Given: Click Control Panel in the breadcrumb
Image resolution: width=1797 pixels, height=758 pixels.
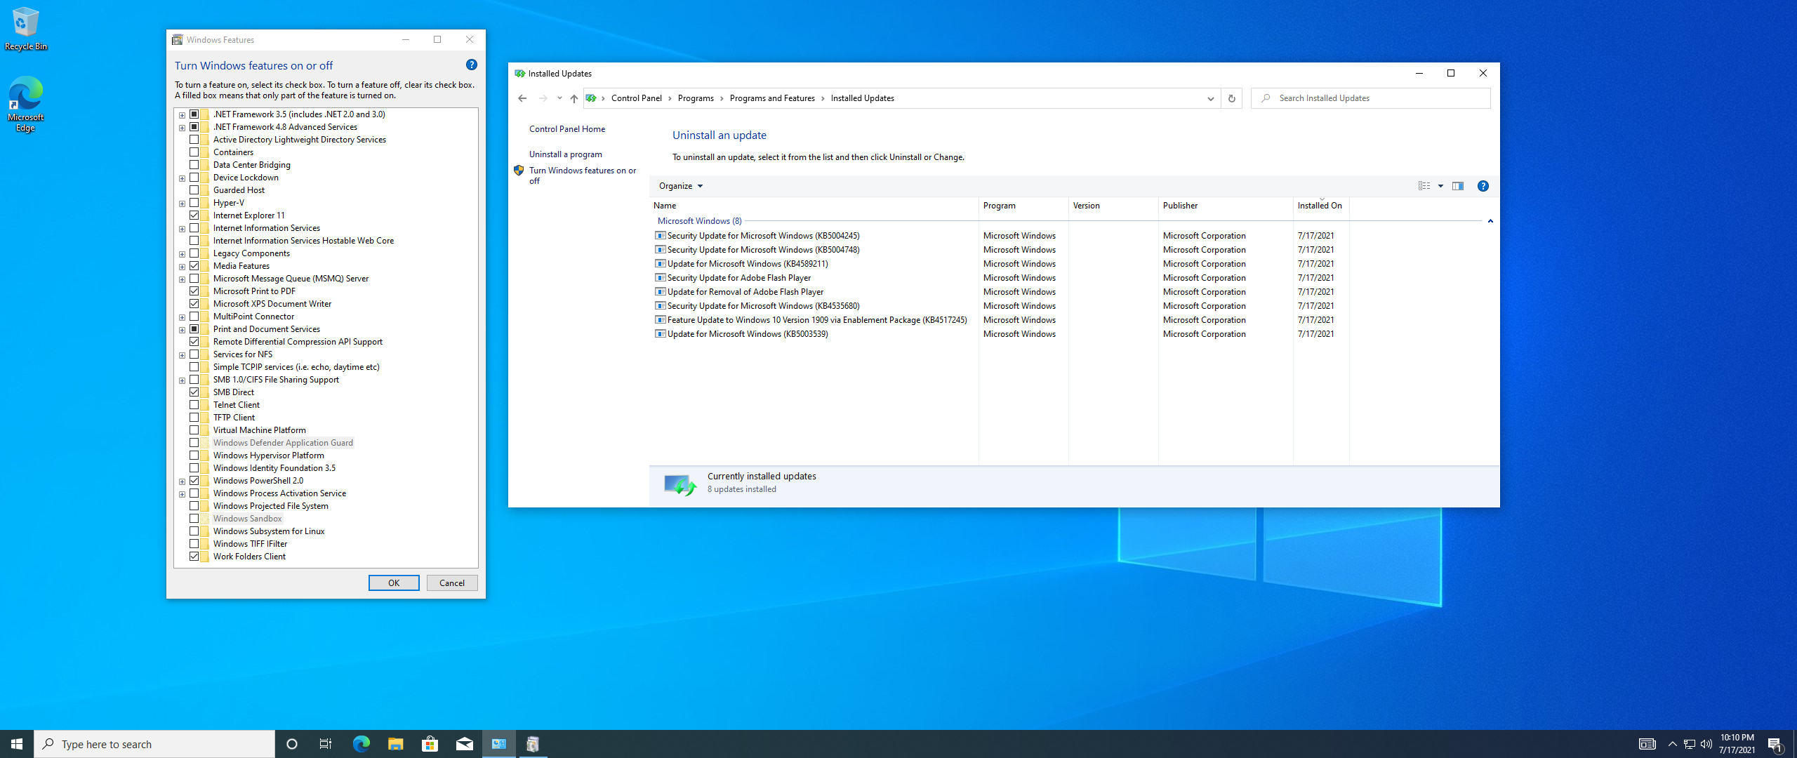Looking at the screenshot, I should pos(636,98).
